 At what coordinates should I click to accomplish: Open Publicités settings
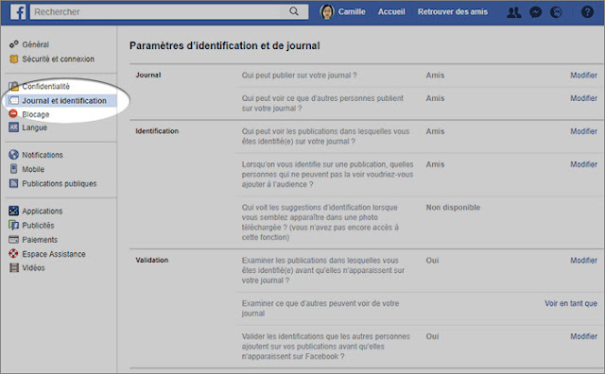[x=38, y=225]
